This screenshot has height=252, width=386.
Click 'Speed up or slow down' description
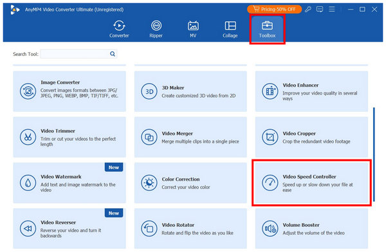tap(318, 187)
